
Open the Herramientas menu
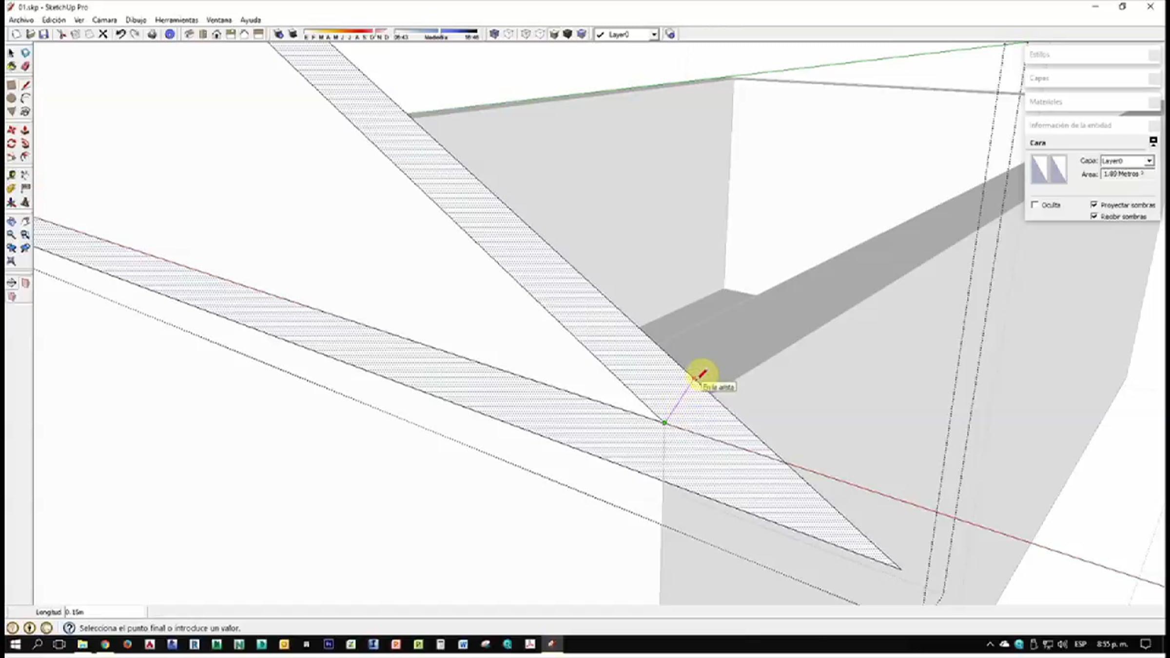tap(176, 20)
